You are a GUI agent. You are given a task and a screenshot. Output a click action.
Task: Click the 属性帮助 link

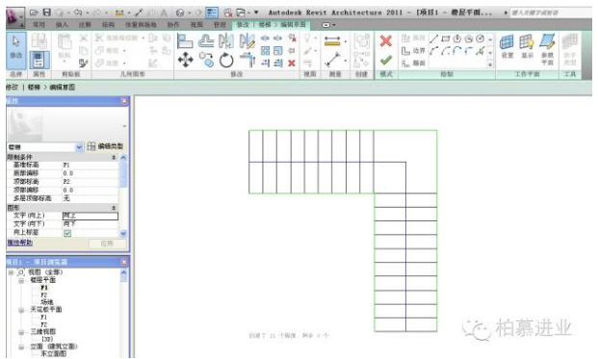(20, 243)
